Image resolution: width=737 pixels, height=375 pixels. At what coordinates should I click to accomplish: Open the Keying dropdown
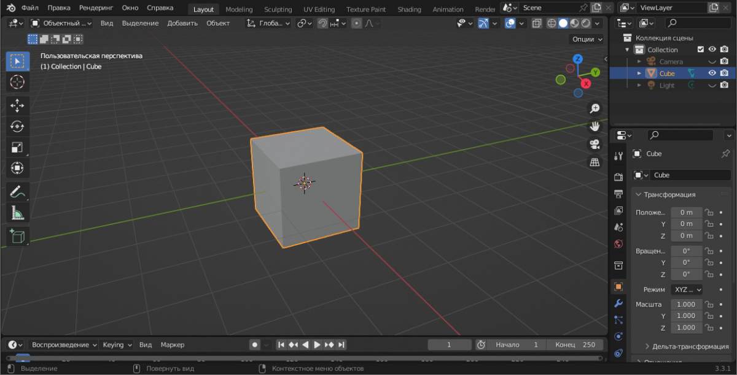[x=117, y=345]
